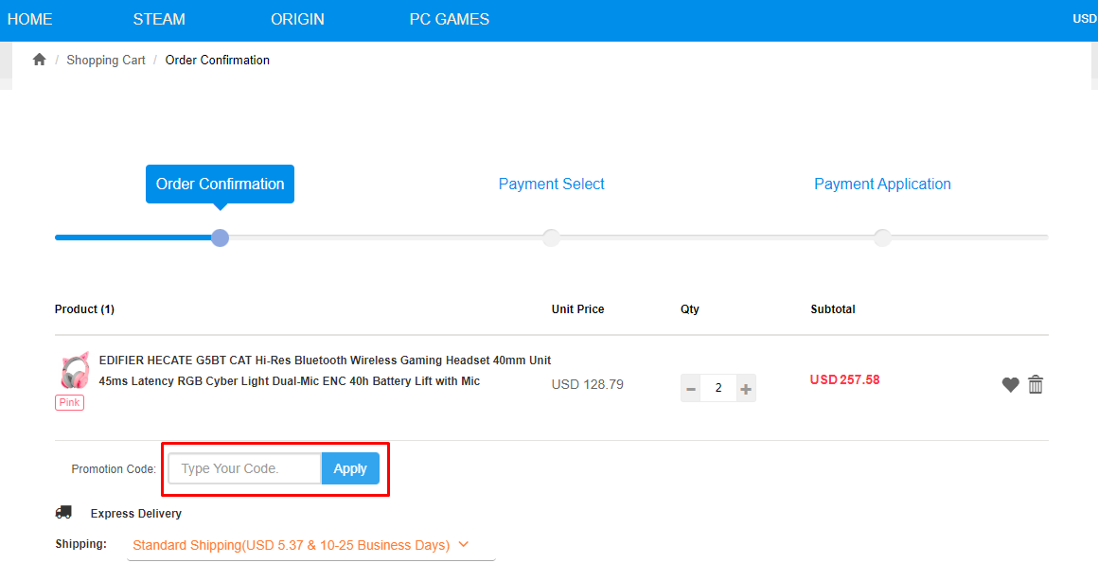This screenshot has width=1098, height=563.
Task: Click the Promotion Code label
Action: [114, 469]
